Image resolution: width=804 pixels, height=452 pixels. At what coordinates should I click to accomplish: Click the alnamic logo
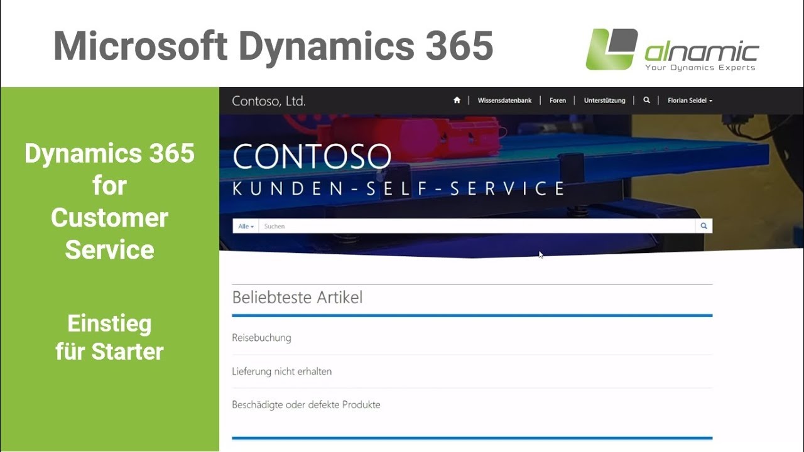click(672, 50)
